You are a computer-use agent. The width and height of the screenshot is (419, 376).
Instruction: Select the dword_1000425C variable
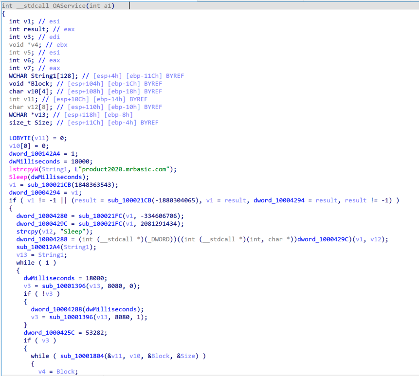pos(49,333)
